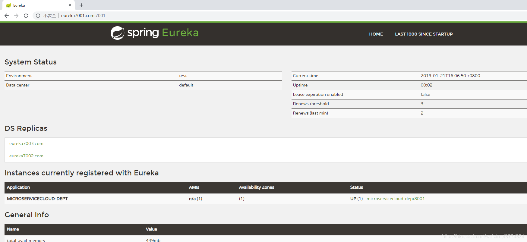Screen dimensions: 527x242
Task: Click the AMIs column header
Action: point(194,187)
